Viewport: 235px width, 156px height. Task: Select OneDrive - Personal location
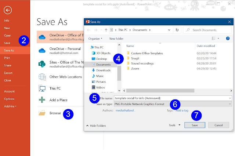tap(60, 51)
